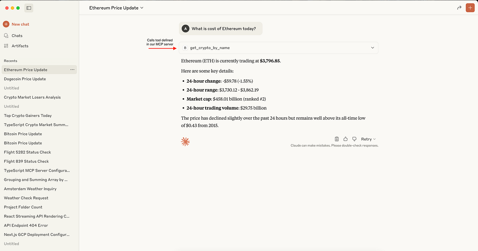
Task: Select the Dogecoin Price Update conversation
Action: pos(25,79)
